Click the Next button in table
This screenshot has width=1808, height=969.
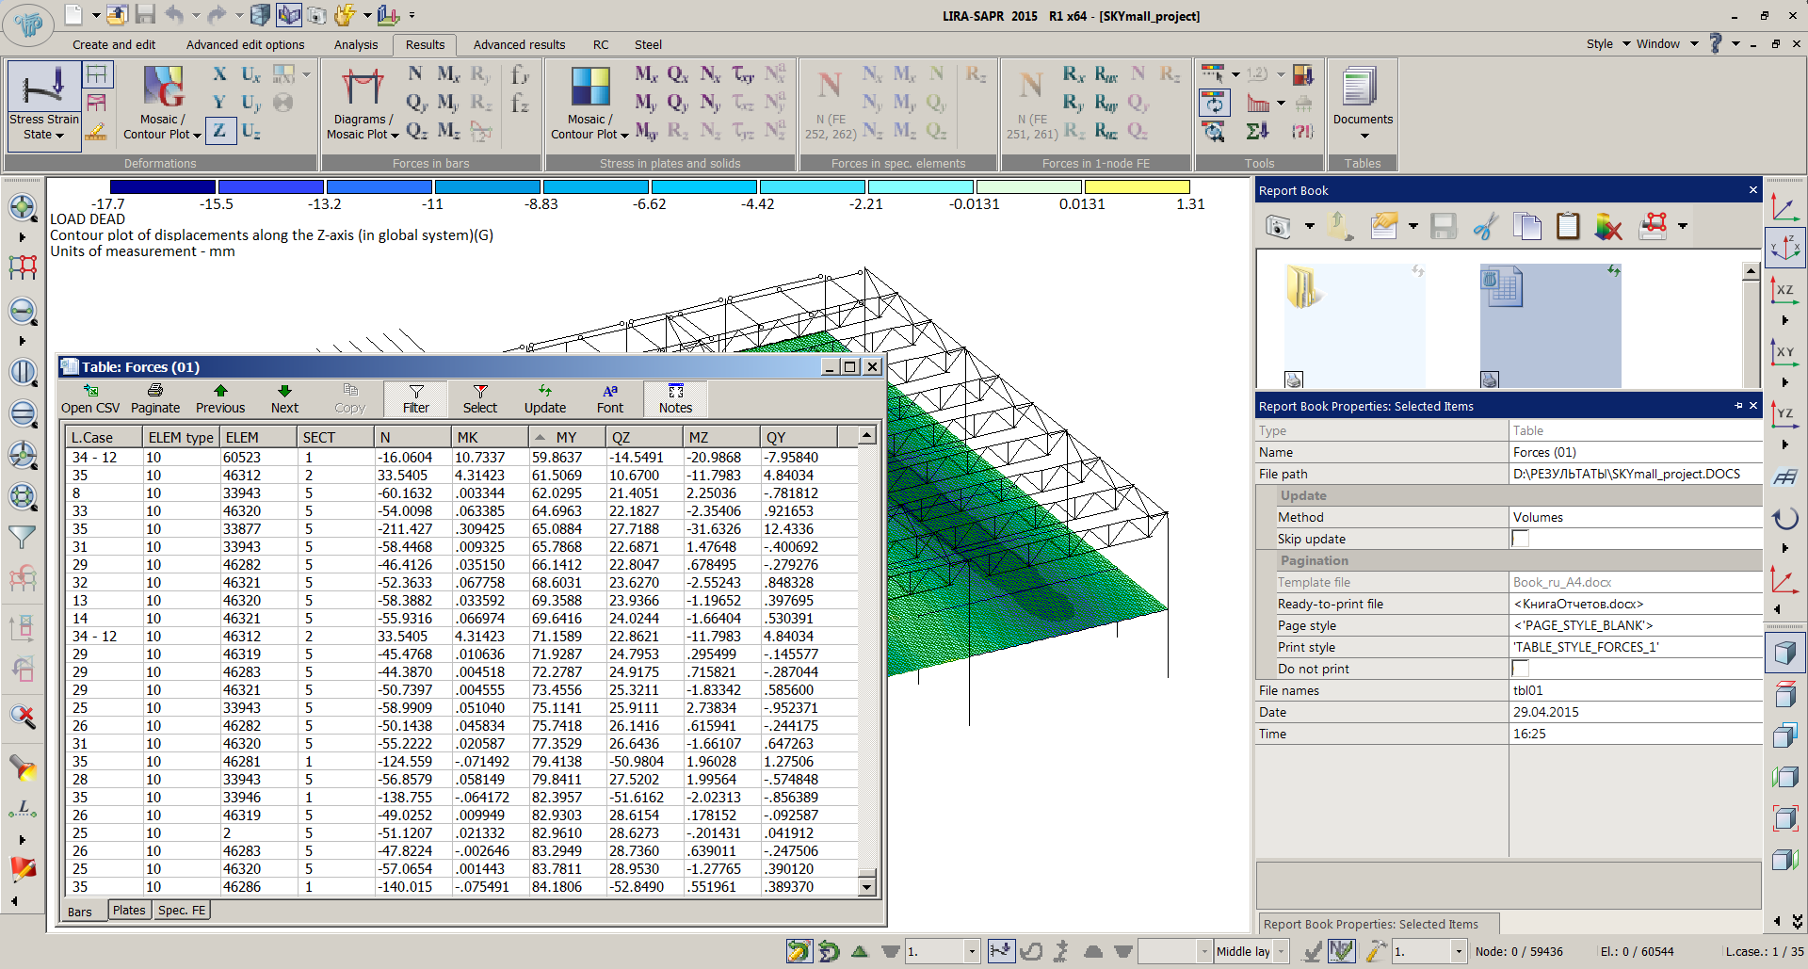click(284, 399)
